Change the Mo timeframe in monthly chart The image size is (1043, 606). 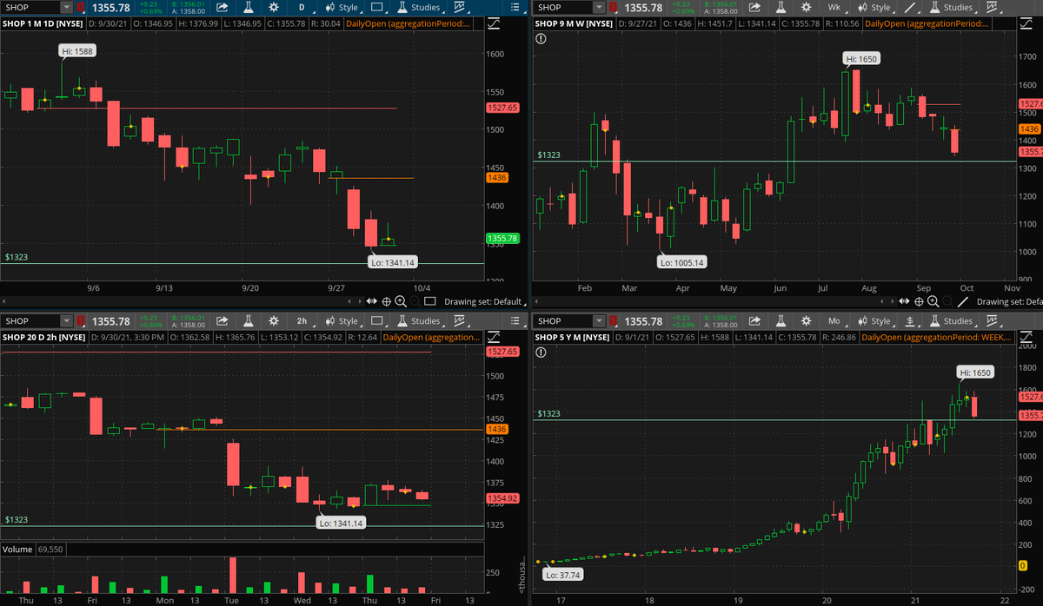point(834,321)
